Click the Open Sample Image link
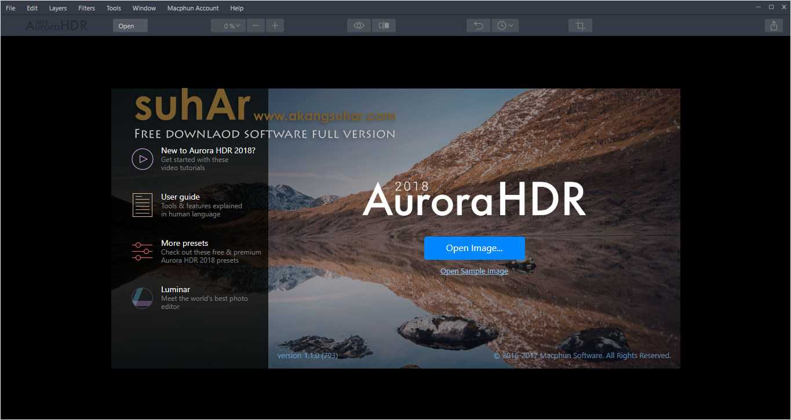This screenshot has width=791, height=420. click(474, 271)
